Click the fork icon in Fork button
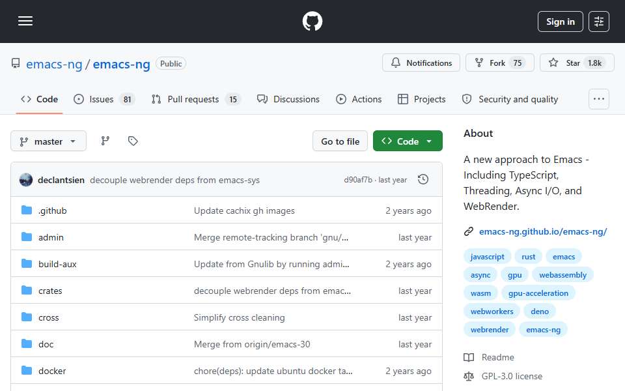Screen dimensions: 625x391 (479, 63)
